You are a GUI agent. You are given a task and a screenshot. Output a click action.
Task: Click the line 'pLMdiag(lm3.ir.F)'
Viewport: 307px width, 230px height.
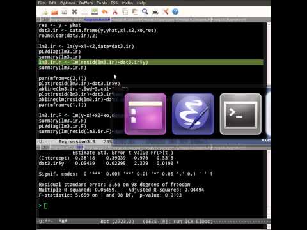[63, 126]
